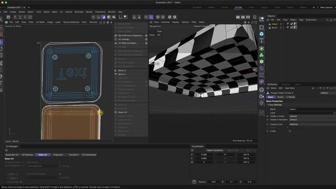
Task: Toggle the Phong tab checkbox
Action: (287, 97)
